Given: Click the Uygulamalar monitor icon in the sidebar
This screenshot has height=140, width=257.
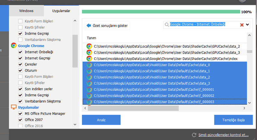Looking at the screenshot, I should [x=14, y=107].
